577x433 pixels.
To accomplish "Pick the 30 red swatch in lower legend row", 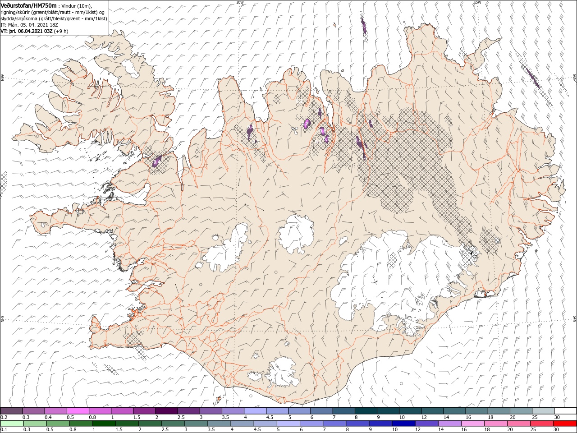I will (x=564, y=424).
